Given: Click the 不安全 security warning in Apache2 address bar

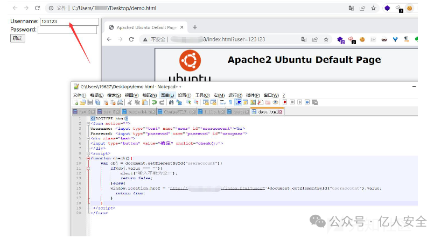Looking at the screenshot, I should 155,39.
